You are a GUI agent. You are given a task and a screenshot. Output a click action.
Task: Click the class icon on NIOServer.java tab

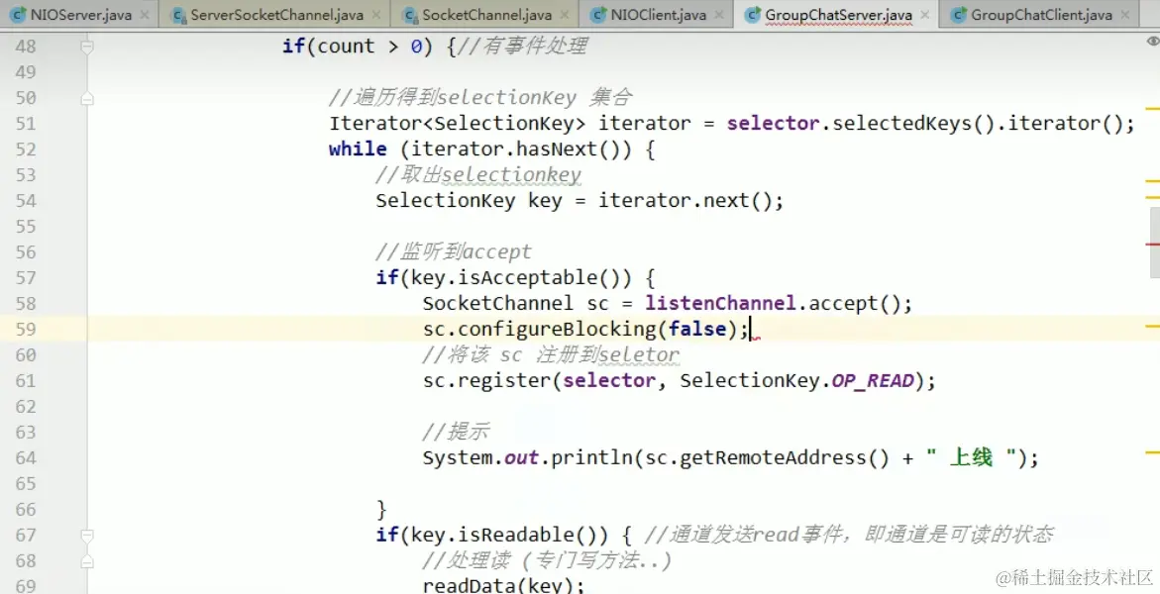pos(19,14)
